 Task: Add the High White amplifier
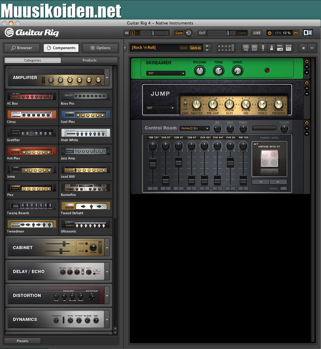click(85, 135)
